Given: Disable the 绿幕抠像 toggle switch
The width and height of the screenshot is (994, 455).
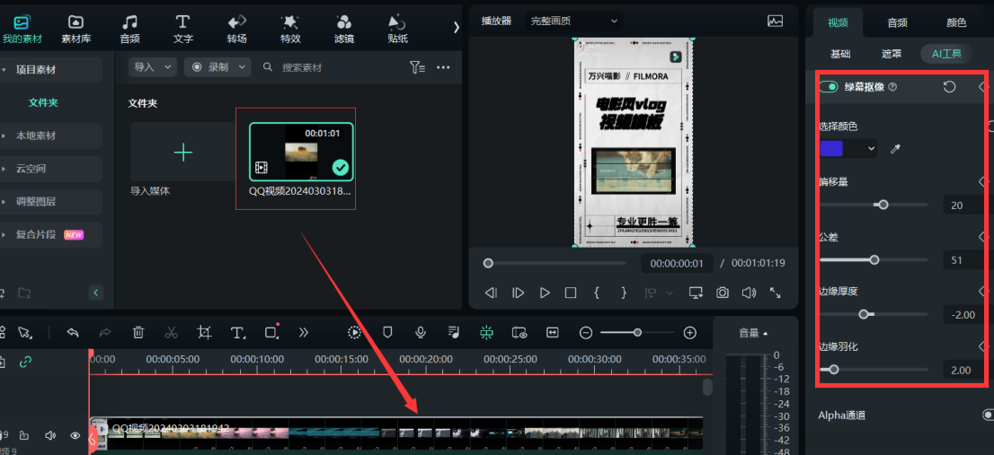Looking at the screenshot, I should click(x=829, y=87).
